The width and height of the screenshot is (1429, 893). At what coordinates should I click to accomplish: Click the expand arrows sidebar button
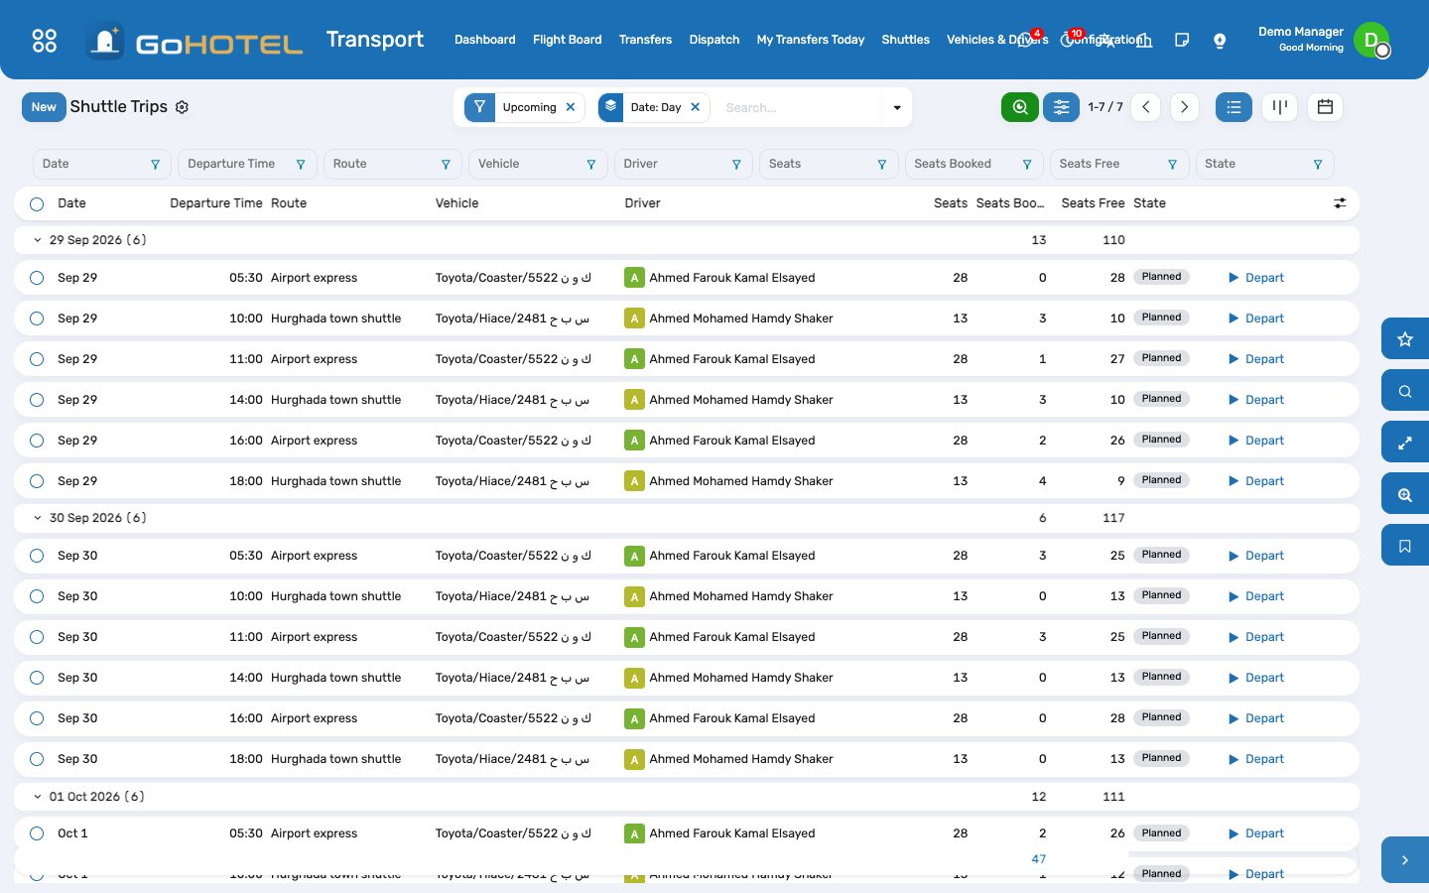[x=1405, y=443]
